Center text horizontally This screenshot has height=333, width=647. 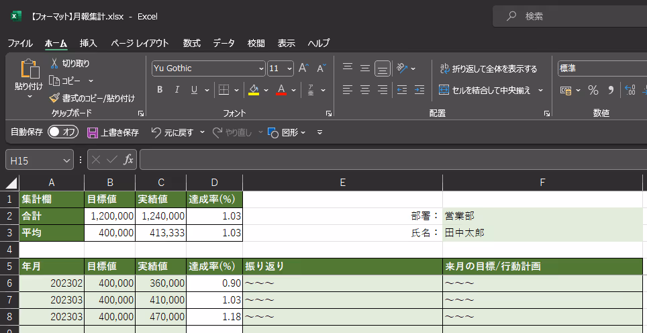(x=365, y=90)
